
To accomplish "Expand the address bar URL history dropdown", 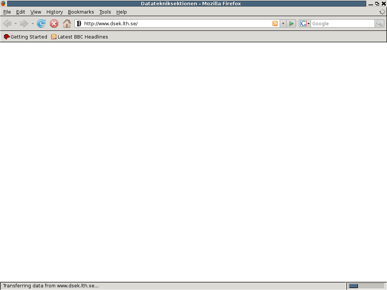I will tap(283, 24).
